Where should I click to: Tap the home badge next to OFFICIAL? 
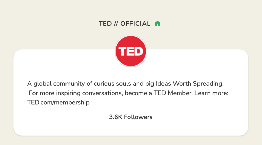[x=157, y=23]
